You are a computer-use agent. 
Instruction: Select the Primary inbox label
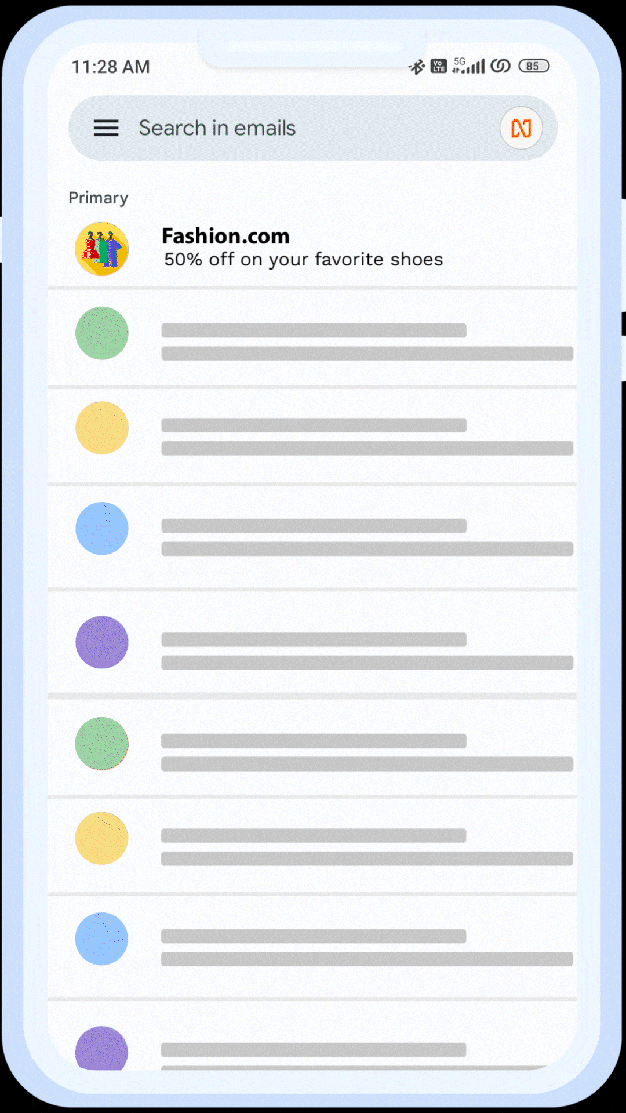pos(98,198)
